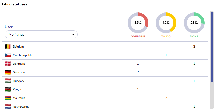
Task: Click Belgium's done filings count
Action: pyautogui.click(x=194, y=47)
